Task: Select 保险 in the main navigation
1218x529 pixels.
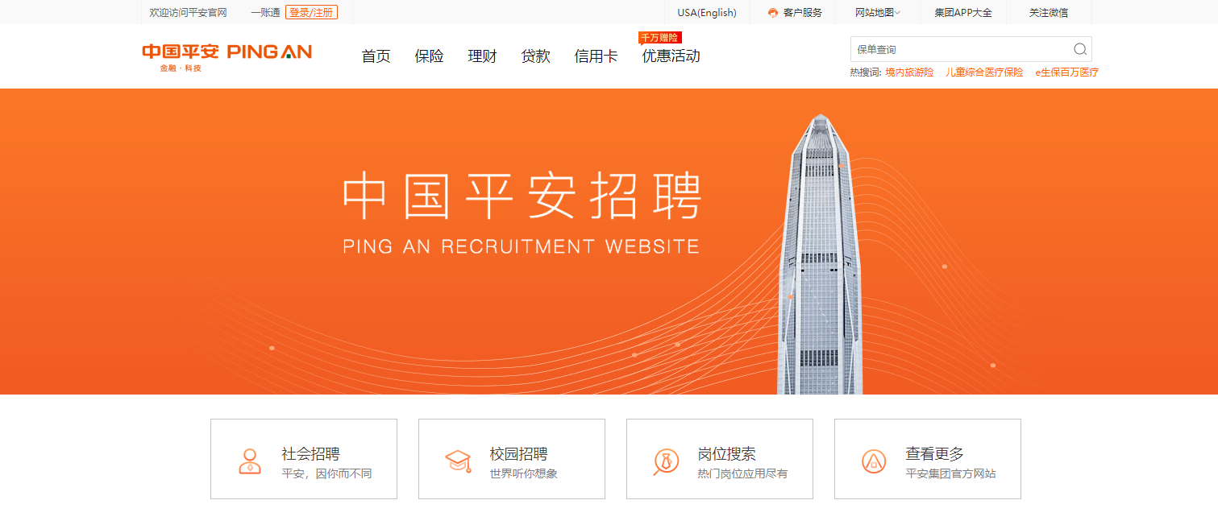Action: click(x=429, y=56)
